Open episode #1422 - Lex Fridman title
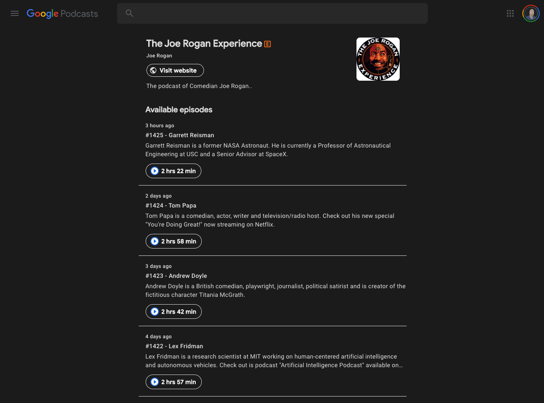This screenshot has width=544, height=403. (174, 346)
